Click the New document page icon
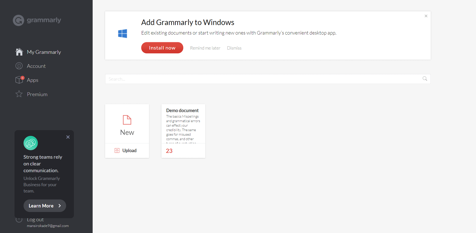Viewport: 476px width, 233px height. tap(127, 120)
